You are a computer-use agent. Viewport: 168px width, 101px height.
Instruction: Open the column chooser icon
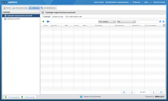[164, 25]
